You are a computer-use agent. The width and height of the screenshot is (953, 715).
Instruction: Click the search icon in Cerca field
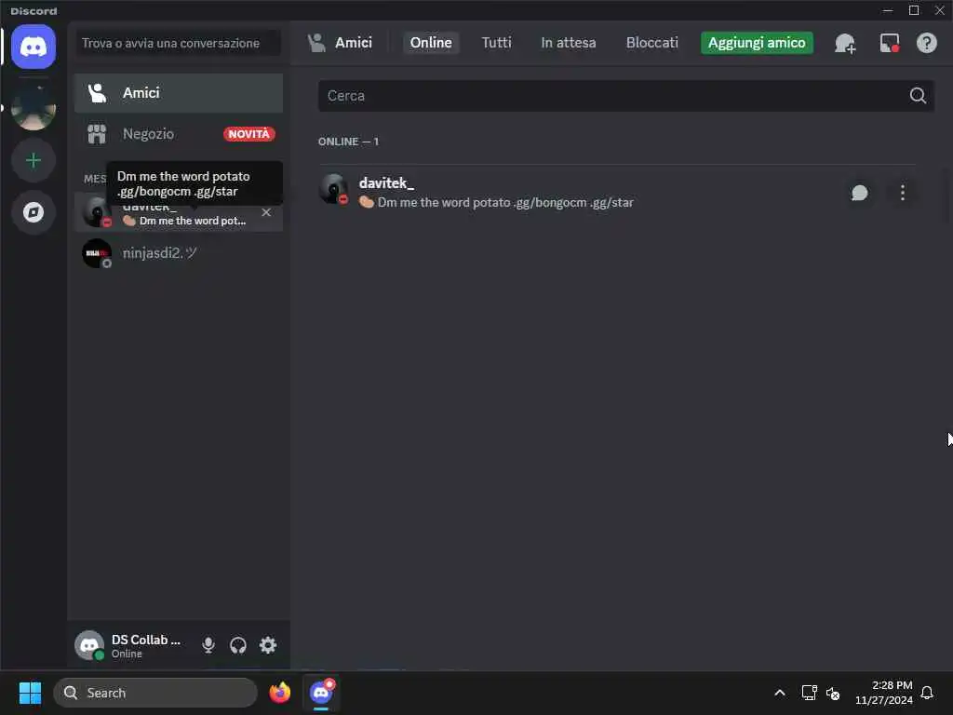tap(918, 96)
